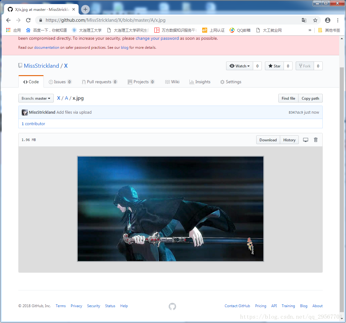The height and width of the screenshot is (323, 346).
Task: Open the blog link in warning banner
Action: click(125, 48)
